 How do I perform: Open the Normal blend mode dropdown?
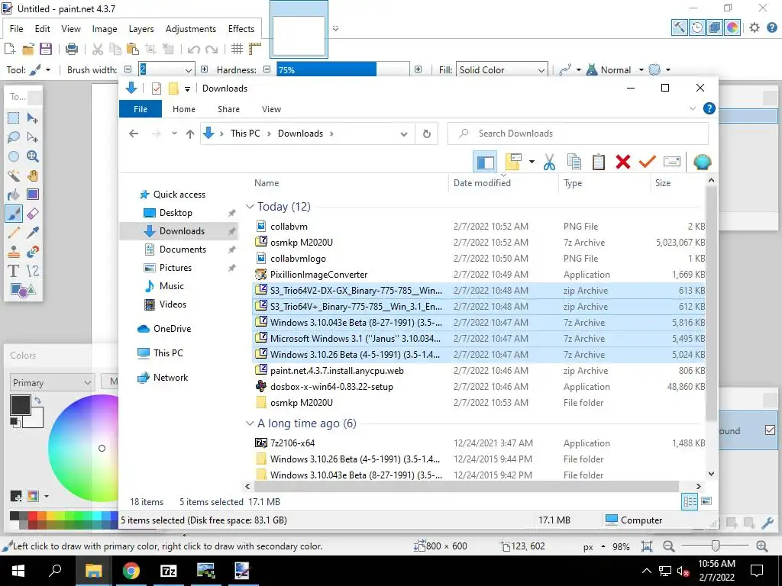(x=641, y=69)
